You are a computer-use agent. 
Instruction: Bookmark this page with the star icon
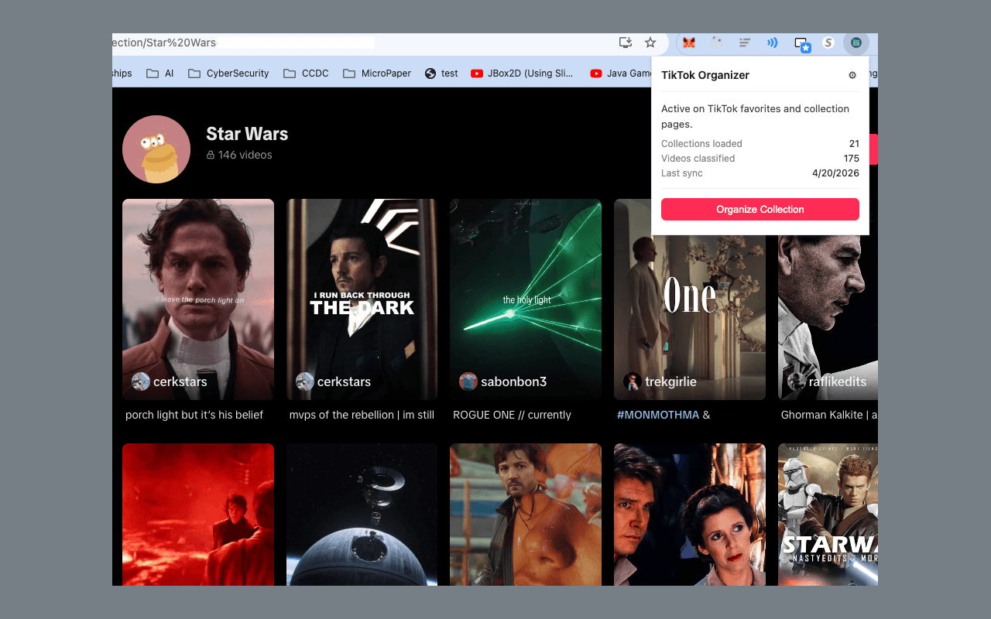click(x=650, y=43)
